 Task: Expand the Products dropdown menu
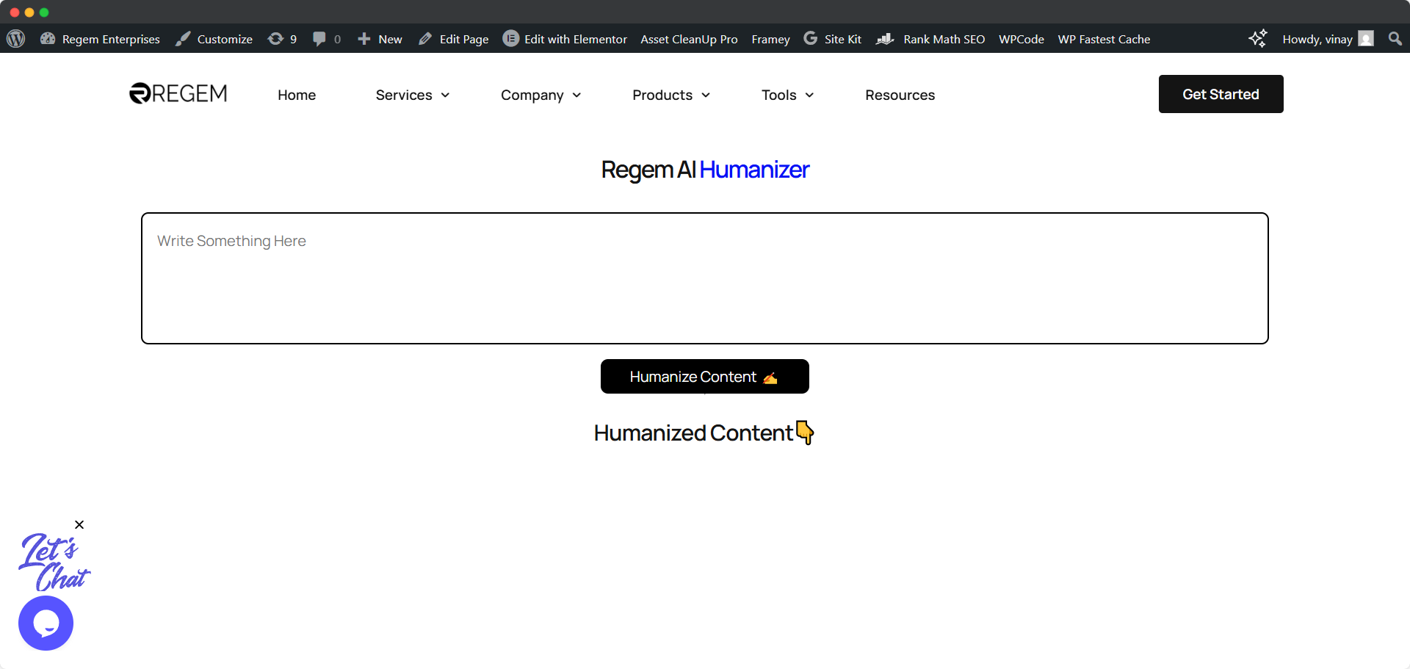671,95
